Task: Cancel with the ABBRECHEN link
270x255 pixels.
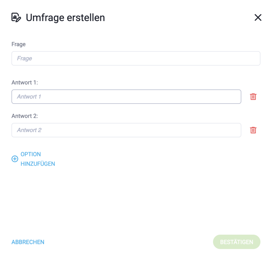Action: (x=28, y=242)
